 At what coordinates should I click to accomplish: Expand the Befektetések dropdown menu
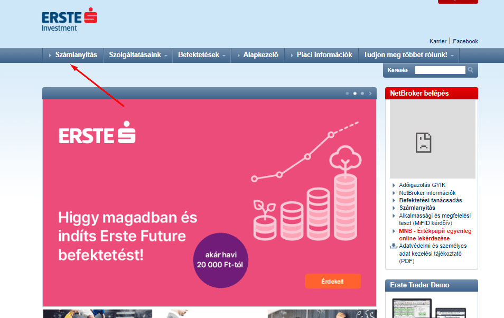(x=202, y=55)
